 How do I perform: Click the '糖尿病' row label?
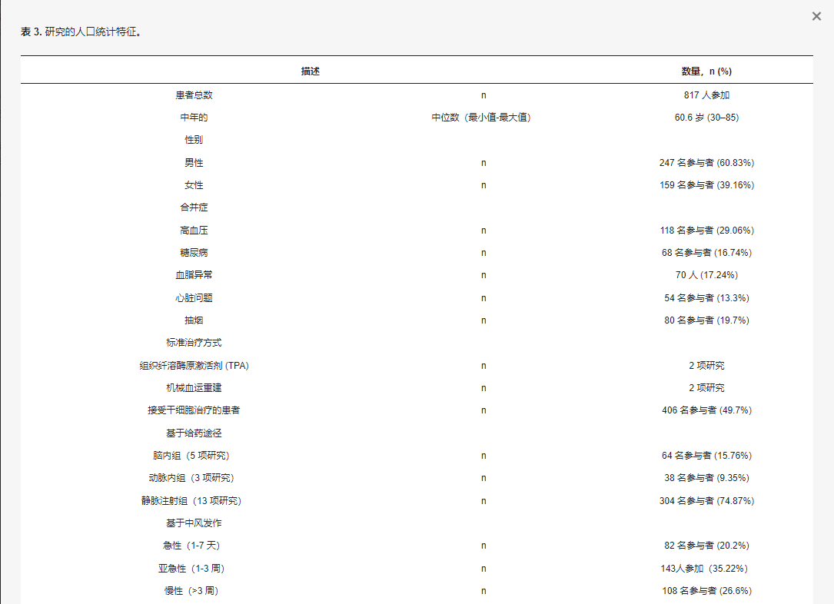click(194, 253)
